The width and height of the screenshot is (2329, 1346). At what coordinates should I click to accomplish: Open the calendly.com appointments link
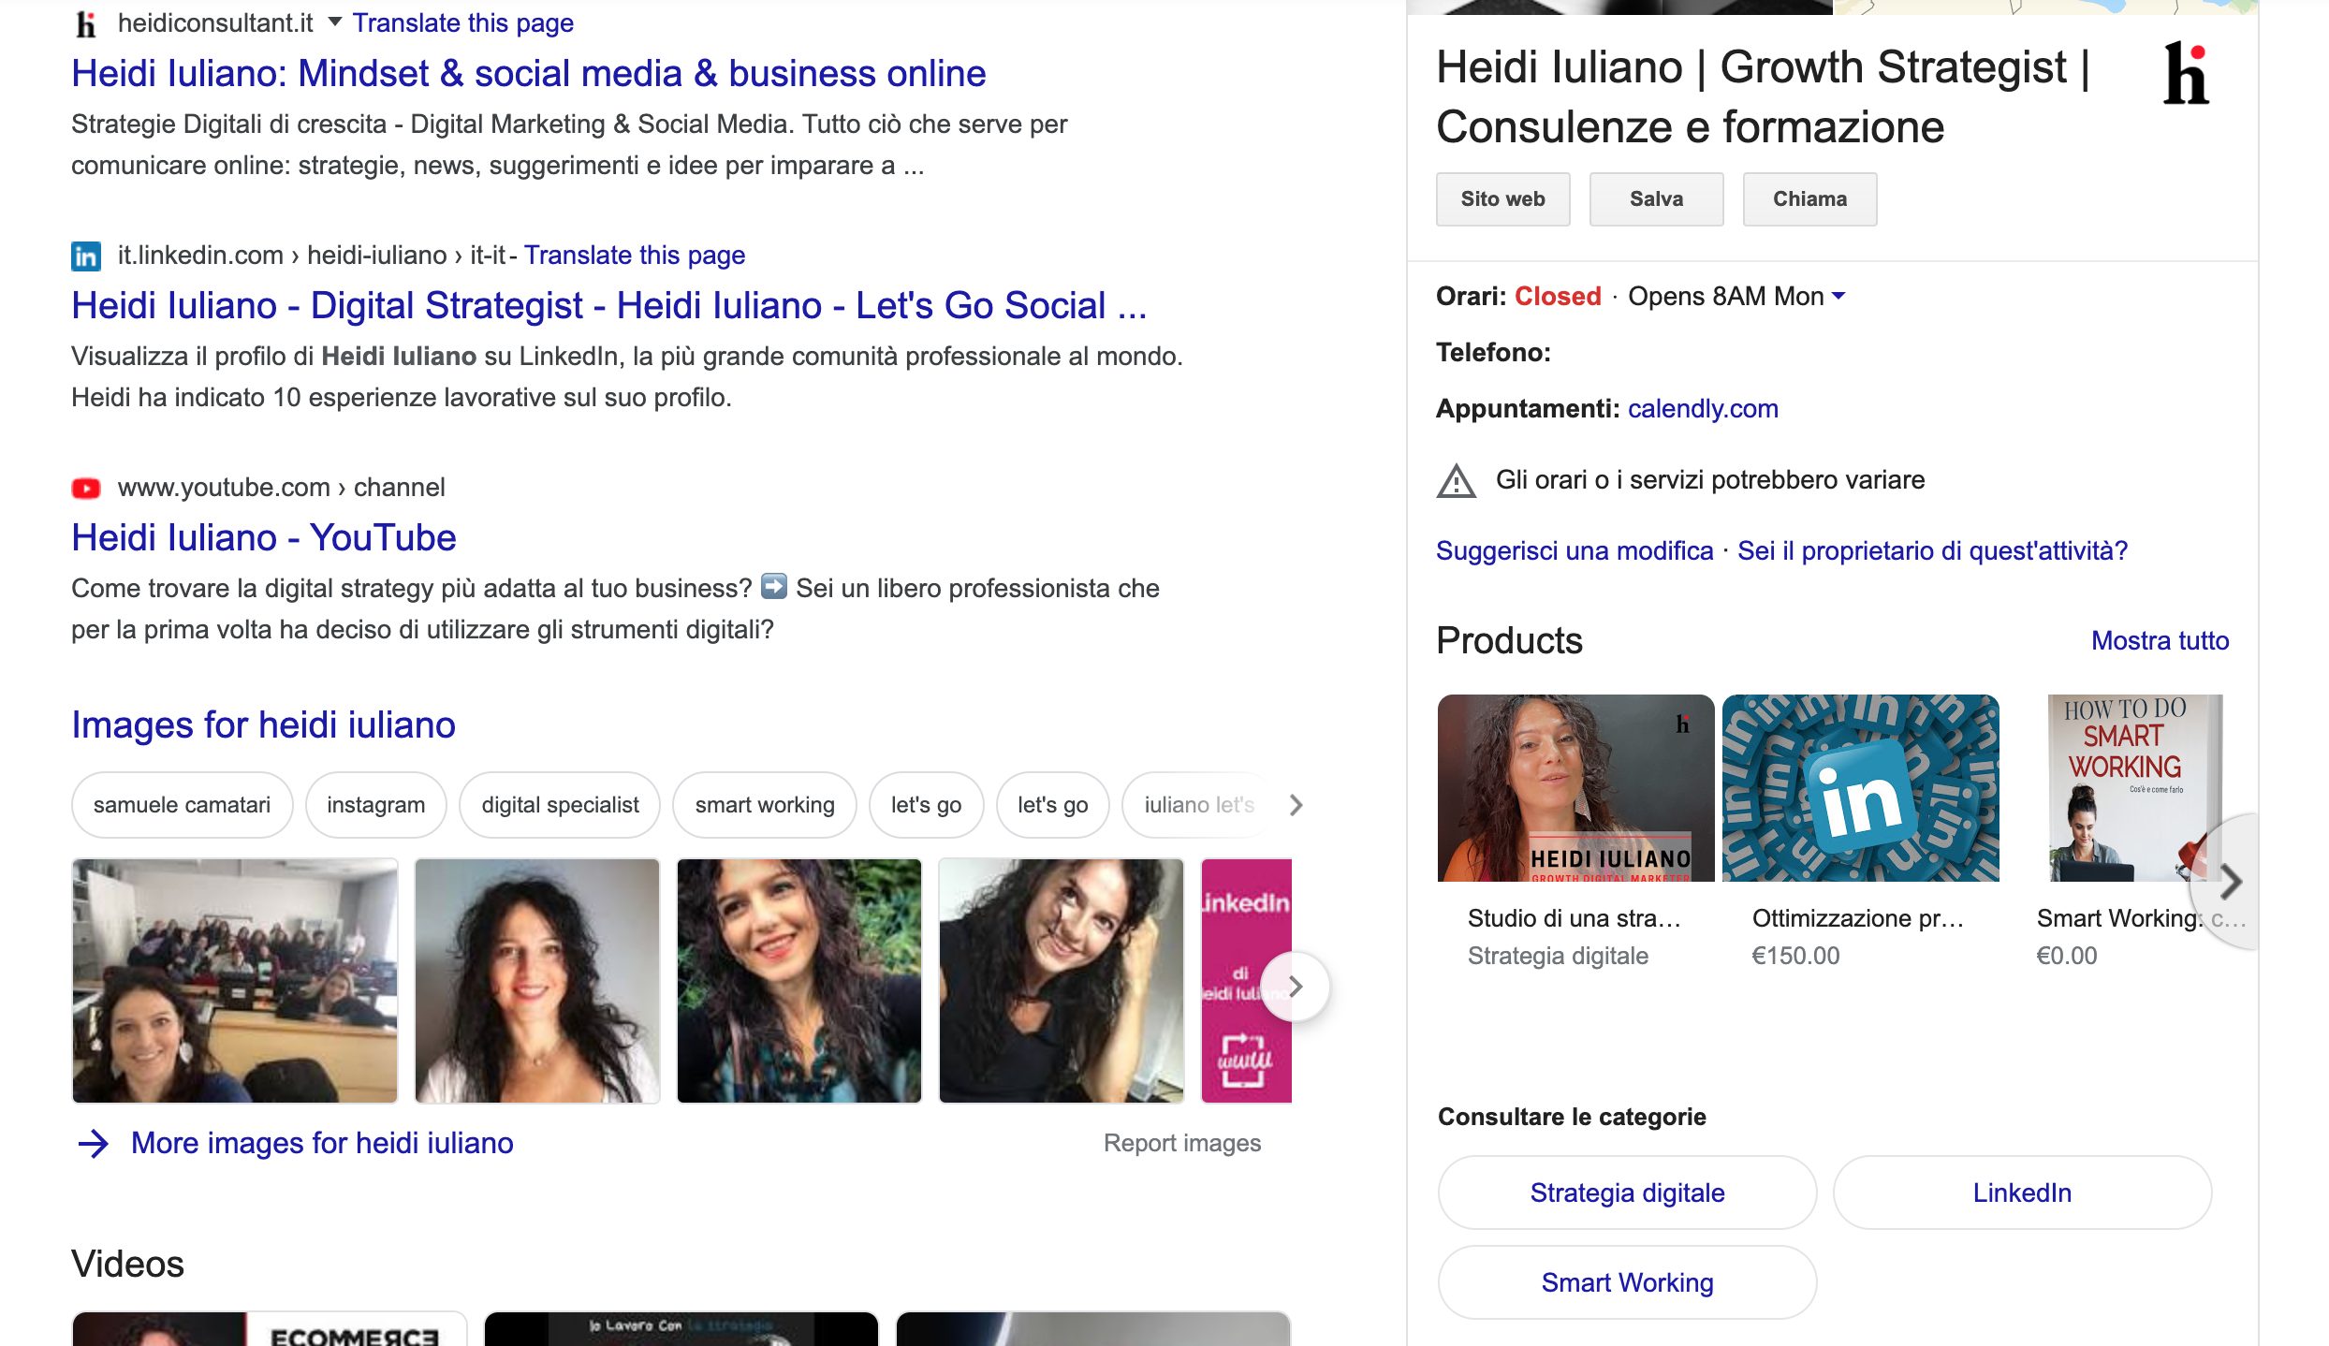click(x=1702, y=408)
